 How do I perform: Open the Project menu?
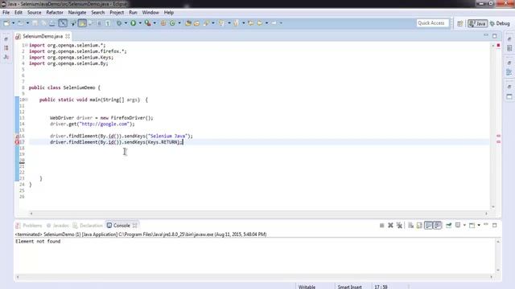[117, 13]
